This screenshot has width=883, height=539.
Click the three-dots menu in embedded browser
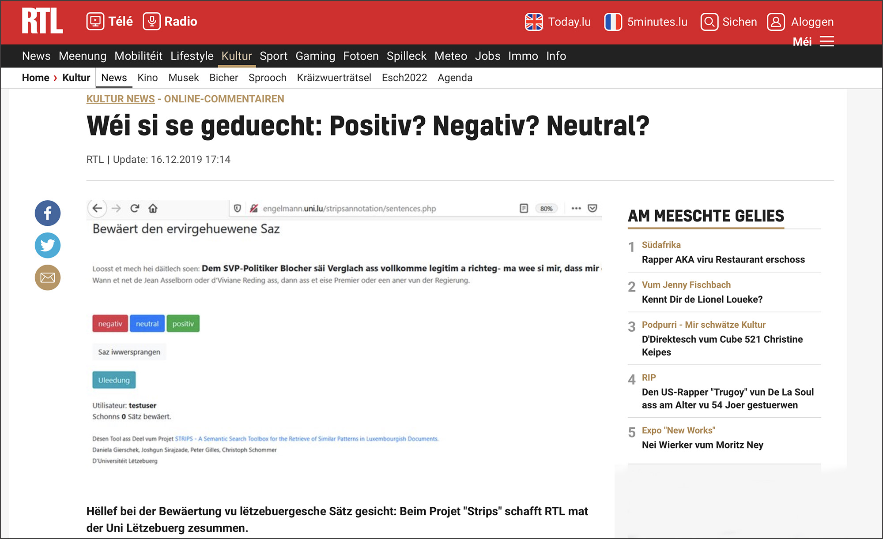pos(576,208)
